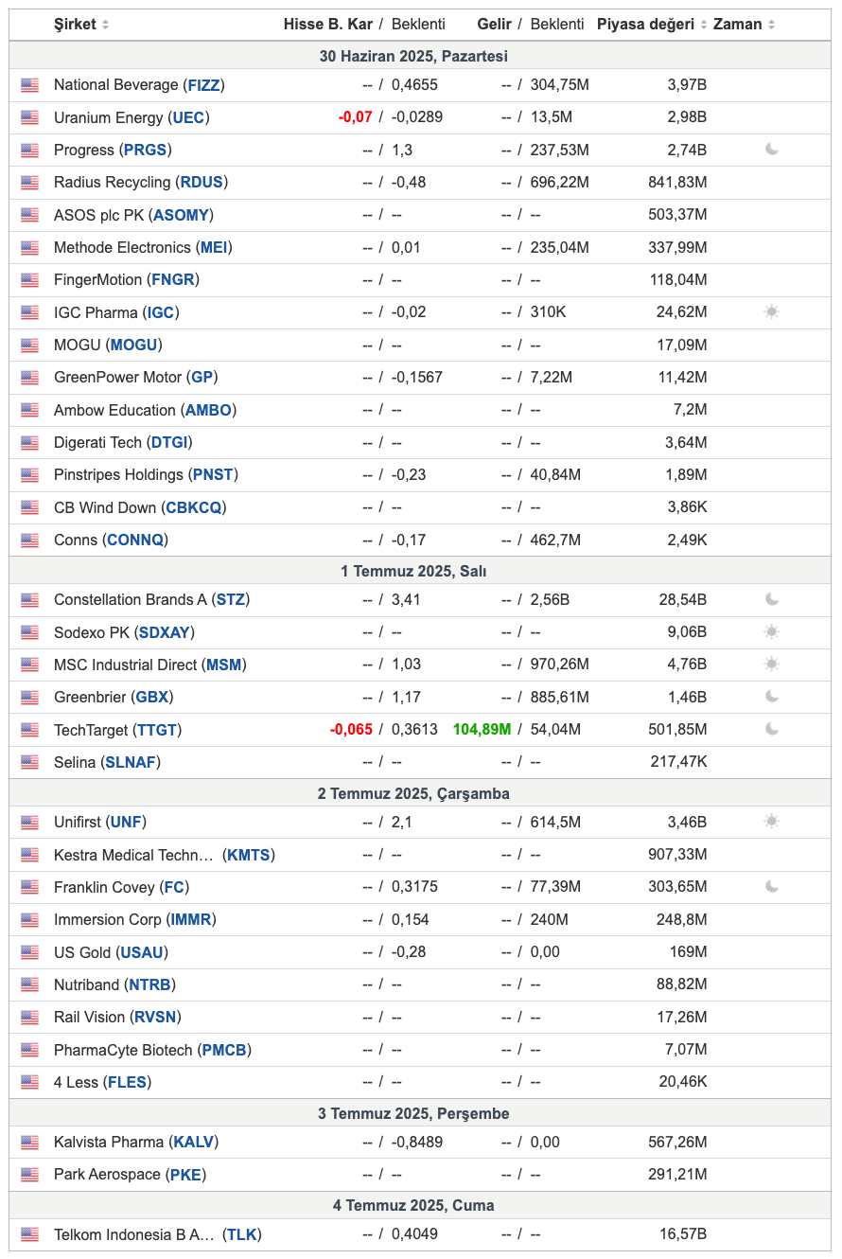Screen dimensions: 842x1259
Task: Click the 304,75M revenue forecast value
Action: click(560, 85)
